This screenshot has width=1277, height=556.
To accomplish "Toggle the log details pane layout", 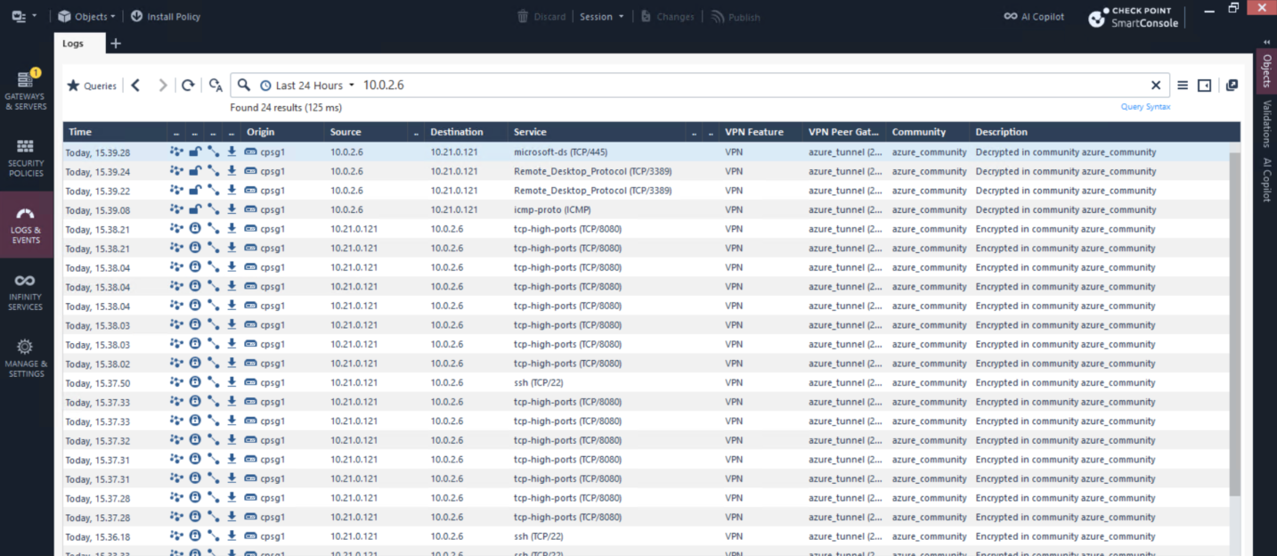I will (1205, 86).
